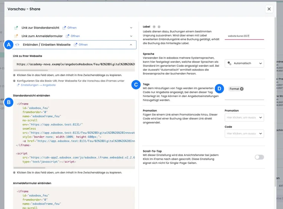Screen dimensions: 283x209
Task: Click the Link zur Standardansicht title
Action: 41,28
